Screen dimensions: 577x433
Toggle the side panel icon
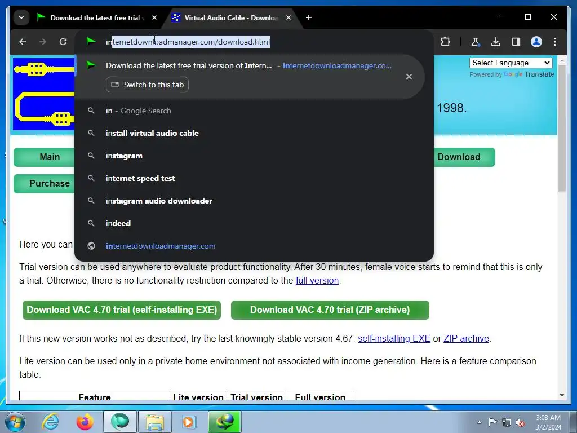516,42
